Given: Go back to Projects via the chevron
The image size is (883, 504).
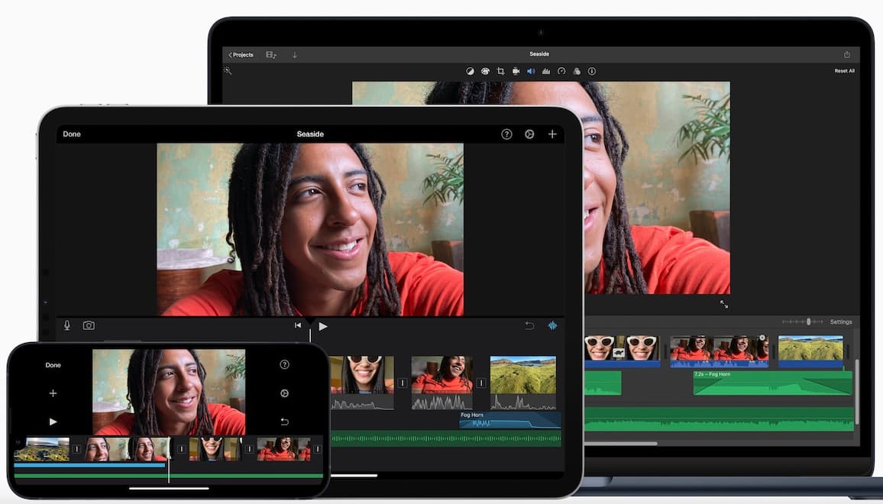Looking at the screenshot, I should pyautogui.click(x=241, y=55).
